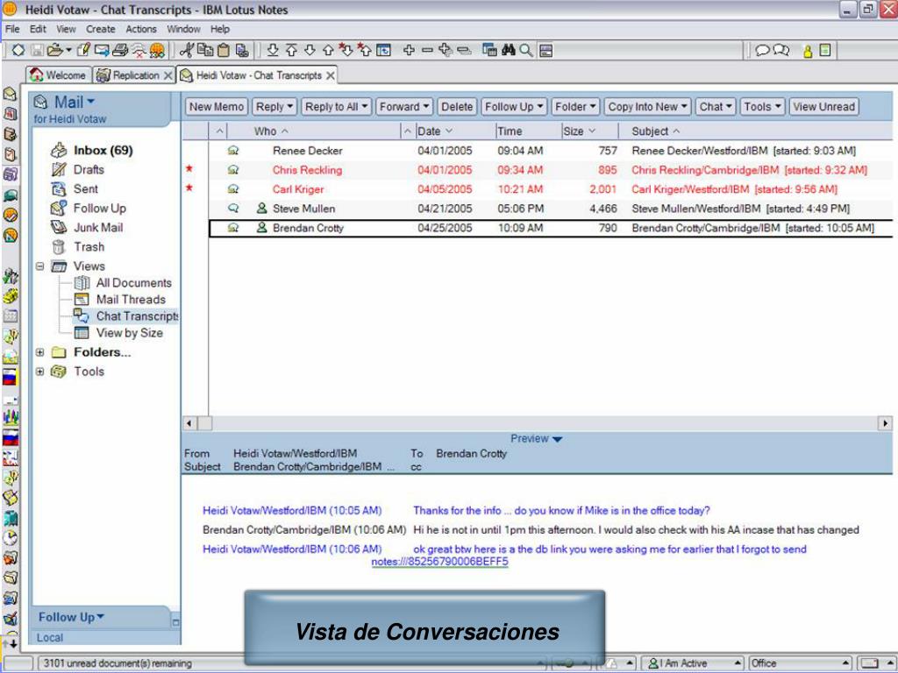Open the Inbox folder icon

coord(59,151)
